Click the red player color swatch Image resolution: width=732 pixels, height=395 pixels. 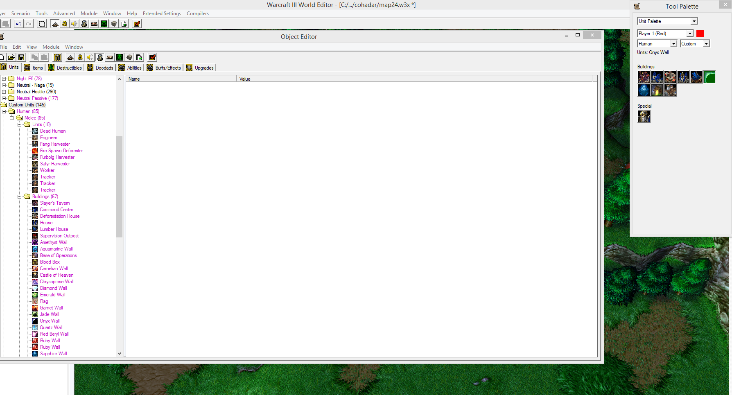click(700, 34)
